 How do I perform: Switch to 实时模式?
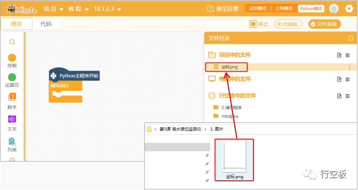(258, 8)
